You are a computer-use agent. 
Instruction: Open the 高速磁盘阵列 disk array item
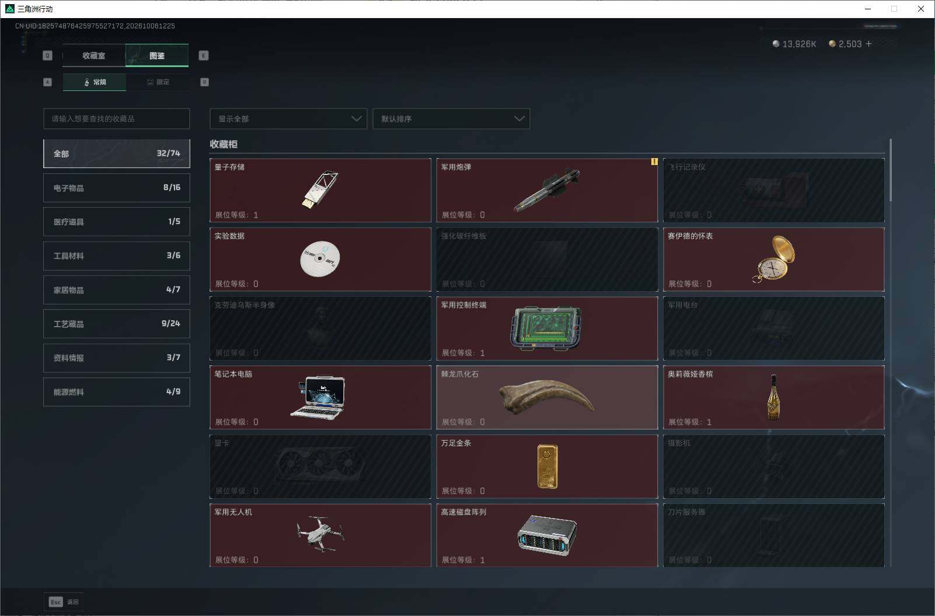pos(547,535)
